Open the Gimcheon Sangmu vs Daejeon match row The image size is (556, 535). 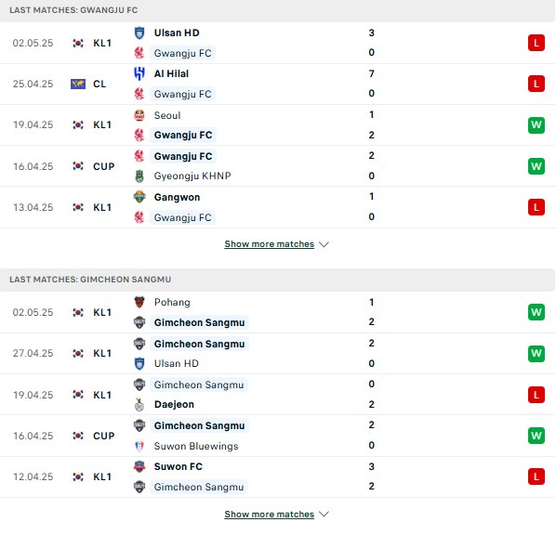278,395
